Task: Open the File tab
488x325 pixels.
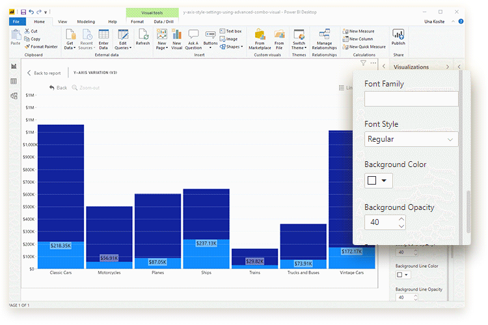Action: (x=16, y=21)
